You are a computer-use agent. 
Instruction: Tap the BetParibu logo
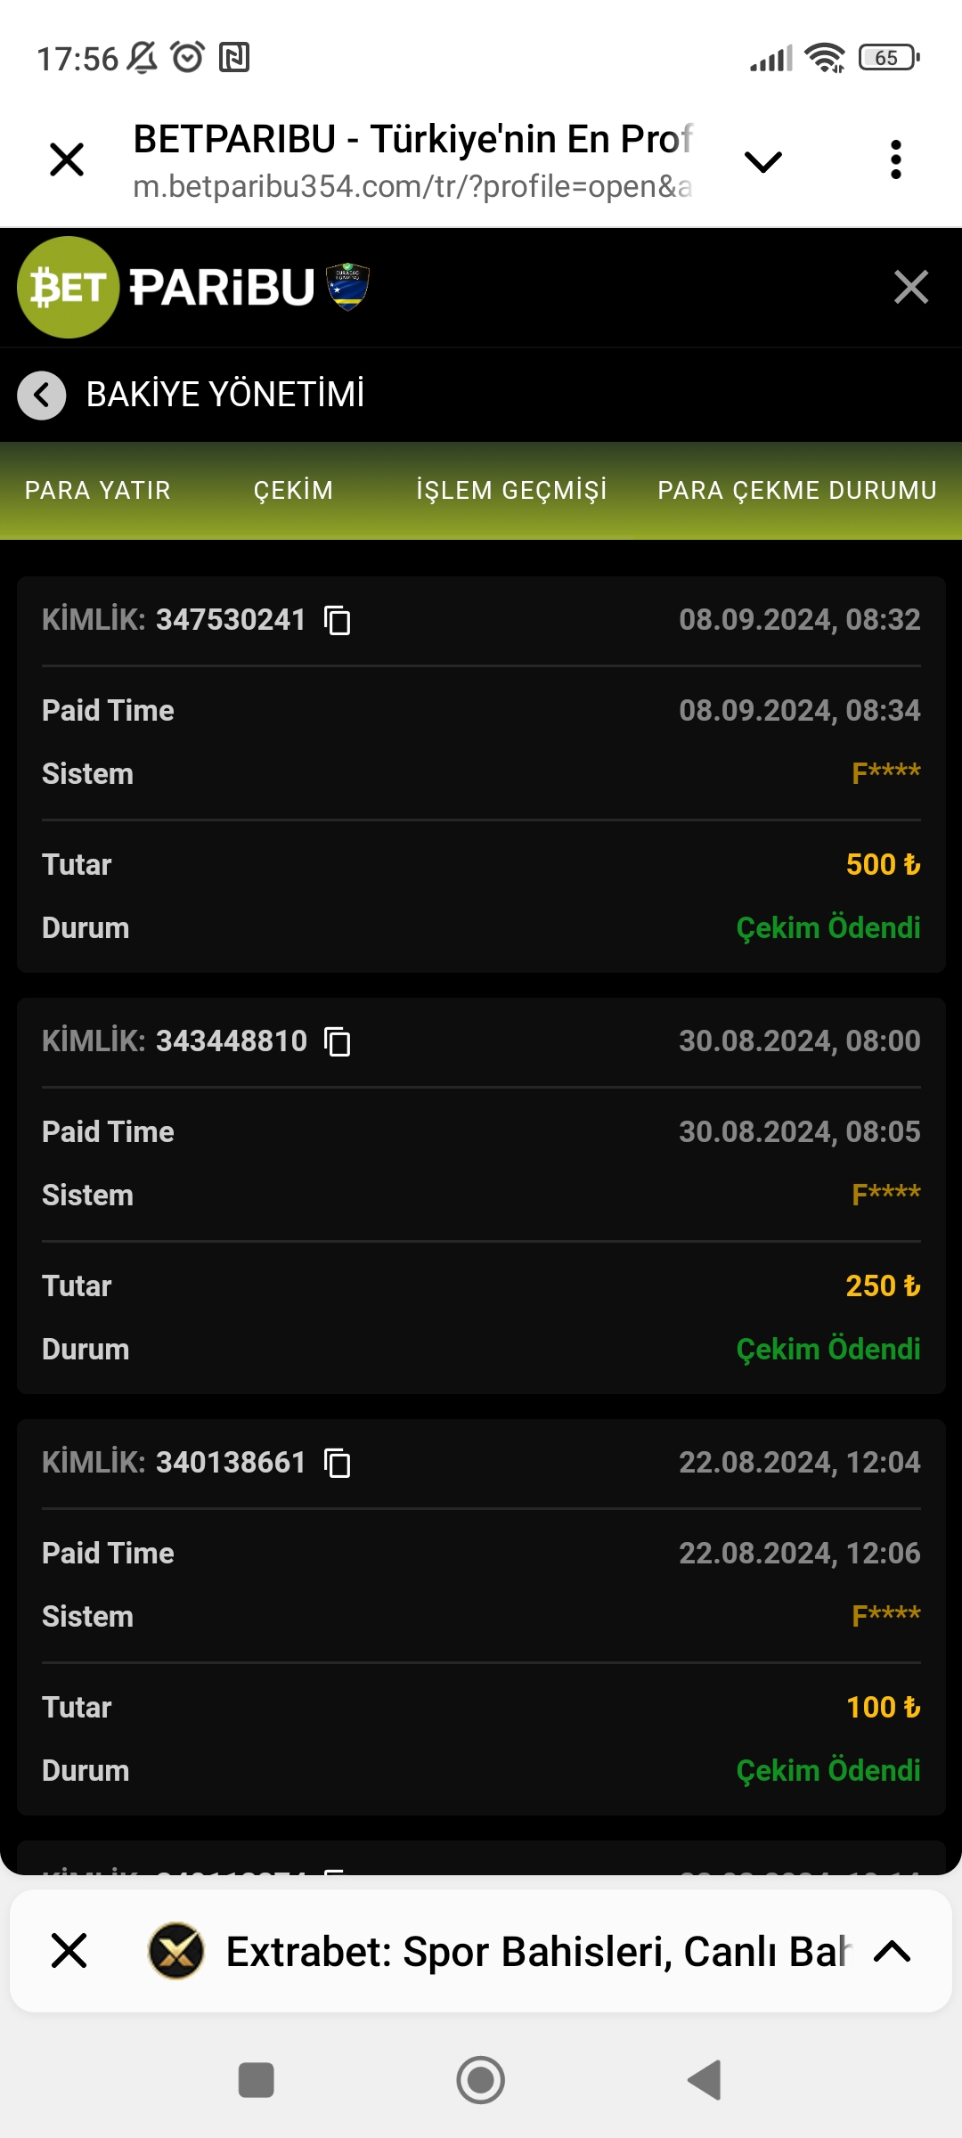pos(192,288)
